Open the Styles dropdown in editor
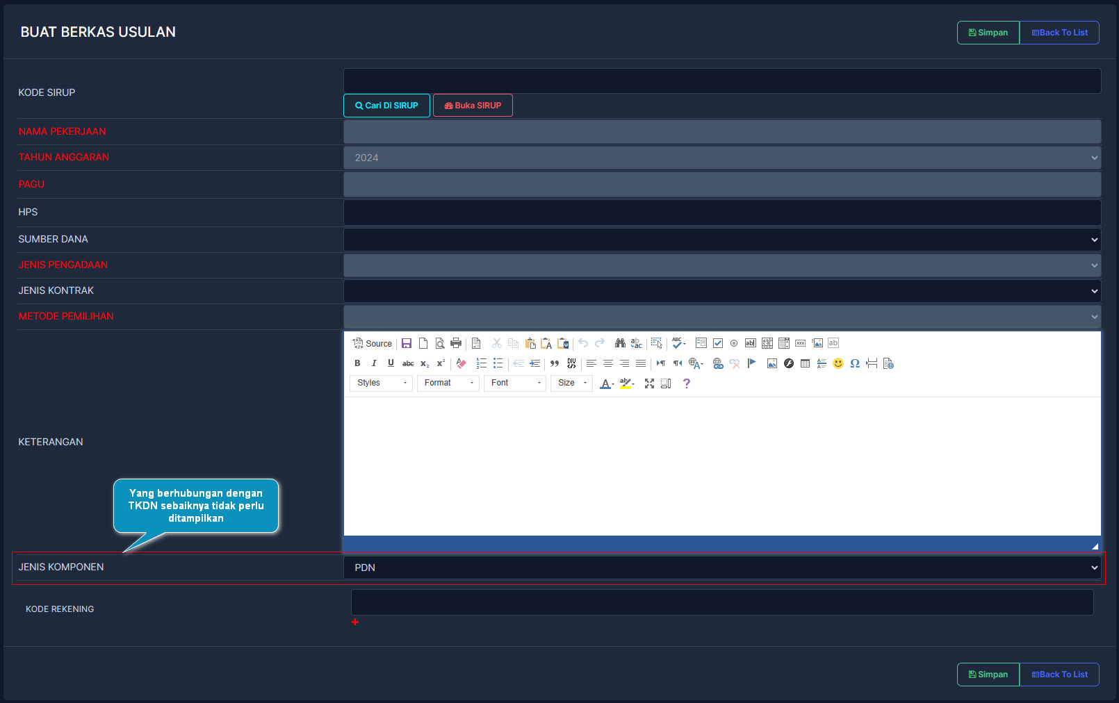1119x703 pixels. [x=381, y=383]
